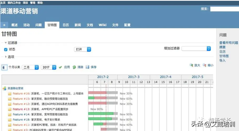Viewport: 239px width, 131px height.
Task: Click the 搜索 search input field
Action: [x=225, y=9]
